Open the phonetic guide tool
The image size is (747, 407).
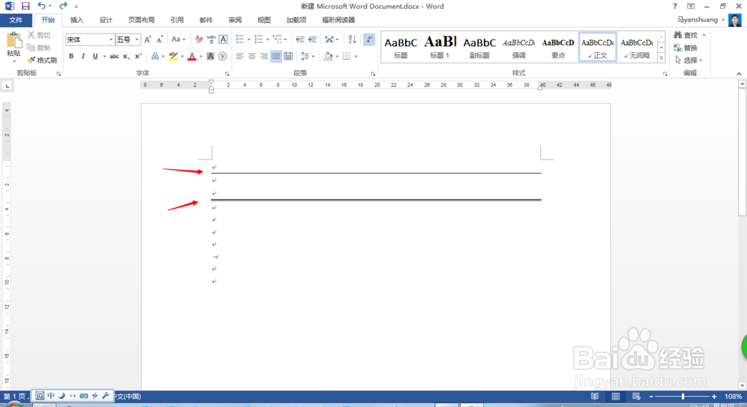click(211, 40)
